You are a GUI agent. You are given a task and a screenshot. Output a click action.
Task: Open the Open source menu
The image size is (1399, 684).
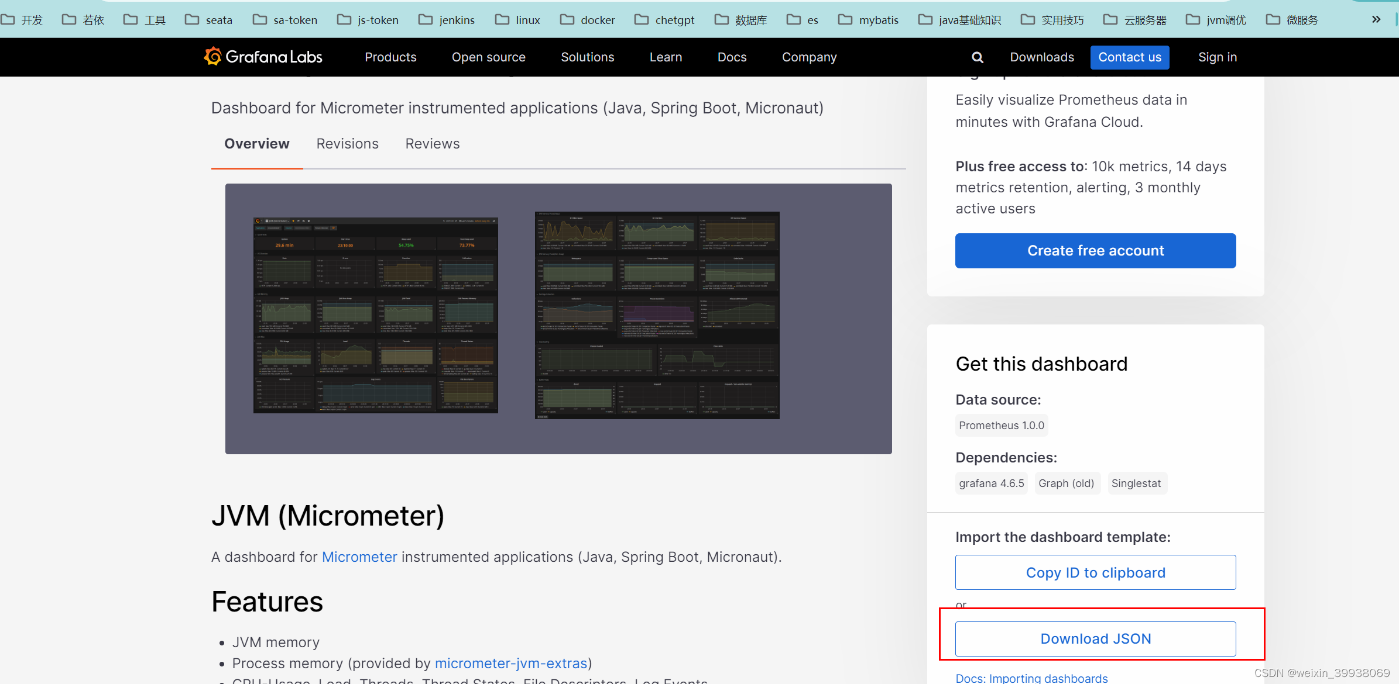(x=488, y=57)
